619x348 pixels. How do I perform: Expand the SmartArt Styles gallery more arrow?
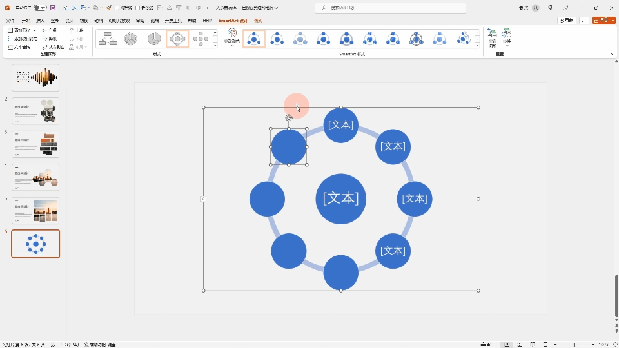coord(477,46)
